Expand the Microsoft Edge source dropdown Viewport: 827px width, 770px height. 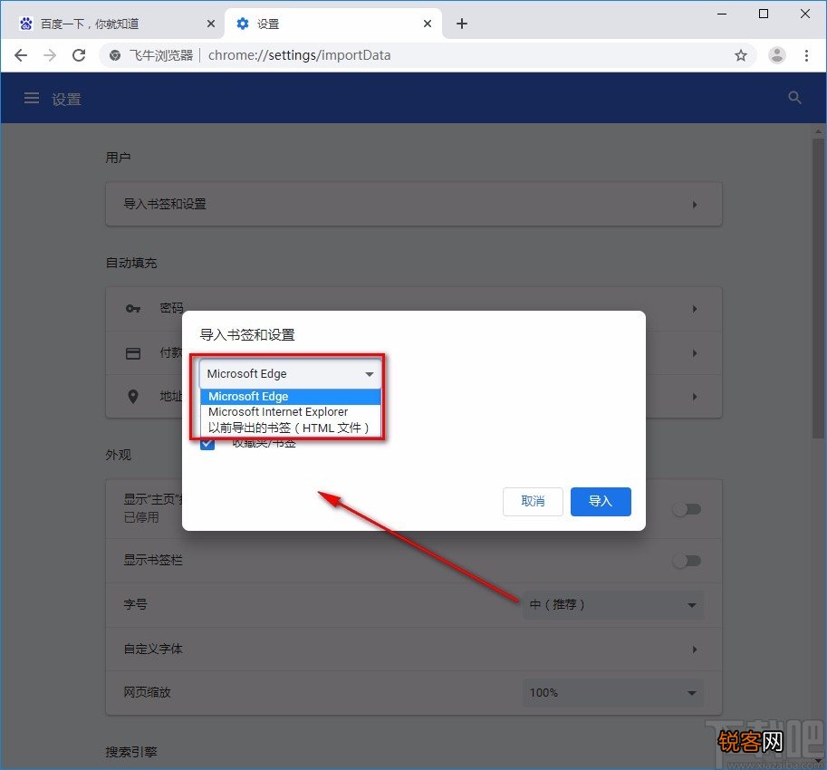(x=290, y=374)
